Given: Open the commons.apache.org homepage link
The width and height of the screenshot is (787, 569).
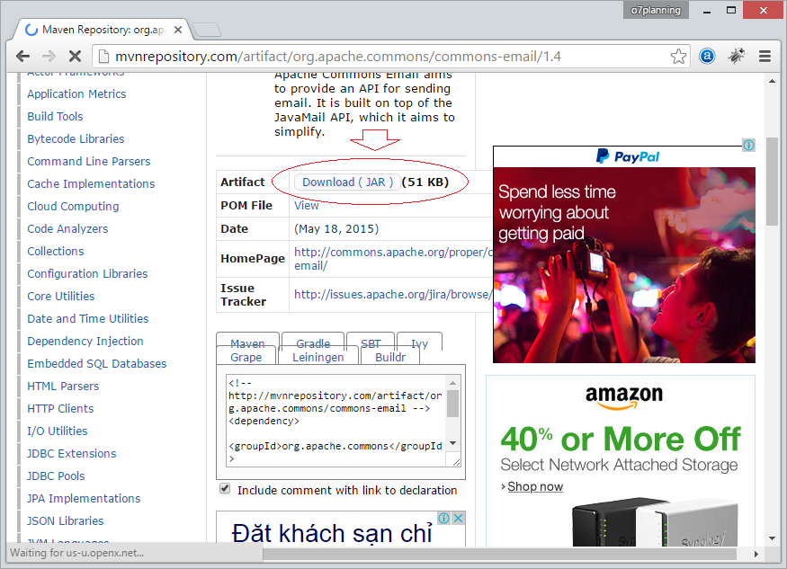Looking at the screenshot, I should (x=393, y=259).
